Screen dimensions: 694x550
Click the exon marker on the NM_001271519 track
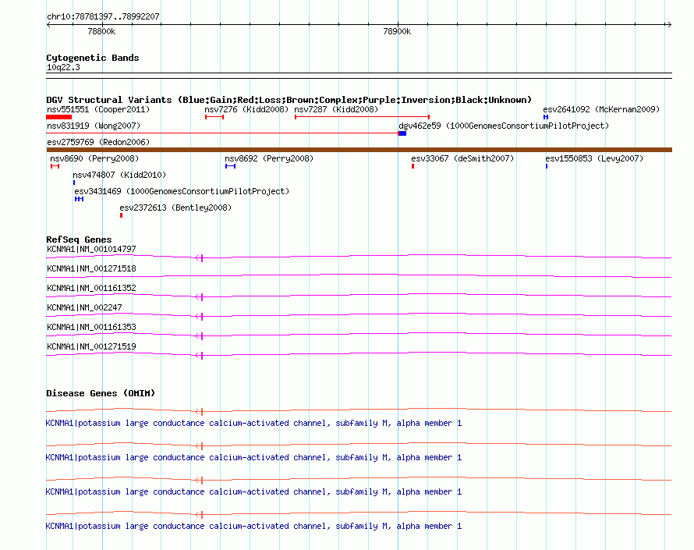[200, 356]
